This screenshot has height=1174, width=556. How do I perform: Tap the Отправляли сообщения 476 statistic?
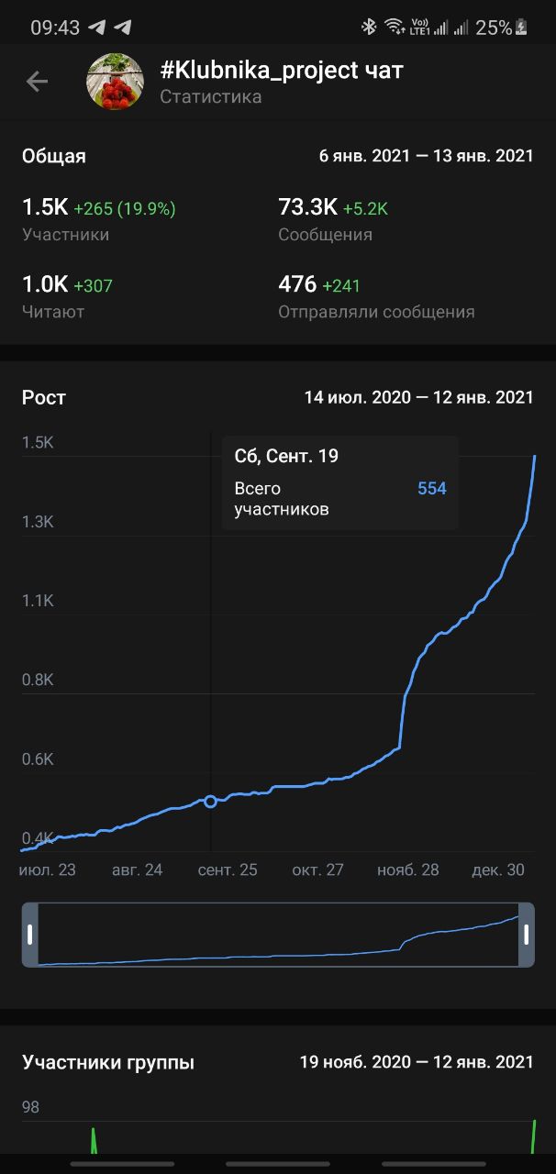[x=376, y=297]
